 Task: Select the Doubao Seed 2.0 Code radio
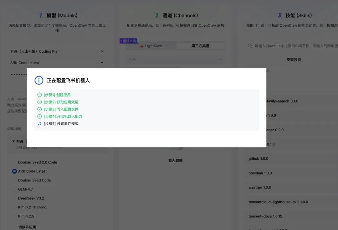pos(14,162)
